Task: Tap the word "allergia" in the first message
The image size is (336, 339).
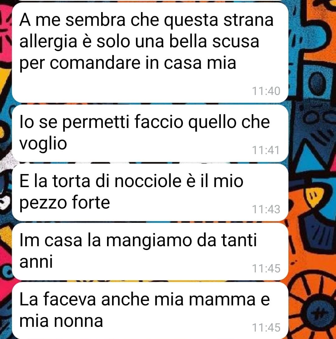Action: click(x=48, y=42)
